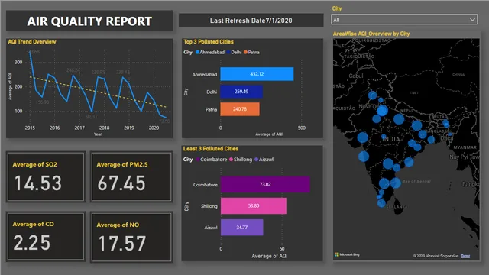This screenshot has height=275, width=489.
Task: Select the Delhi bar showing 259.49
Action: click(241, 92)
